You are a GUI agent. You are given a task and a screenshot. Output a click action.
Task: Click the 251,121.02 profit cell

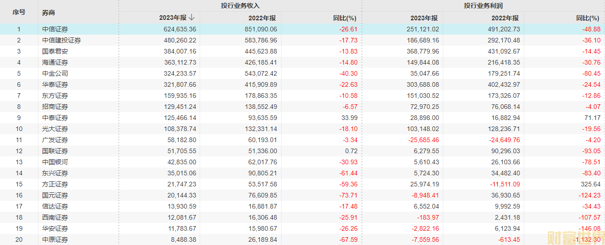click(x=422, y=29)
